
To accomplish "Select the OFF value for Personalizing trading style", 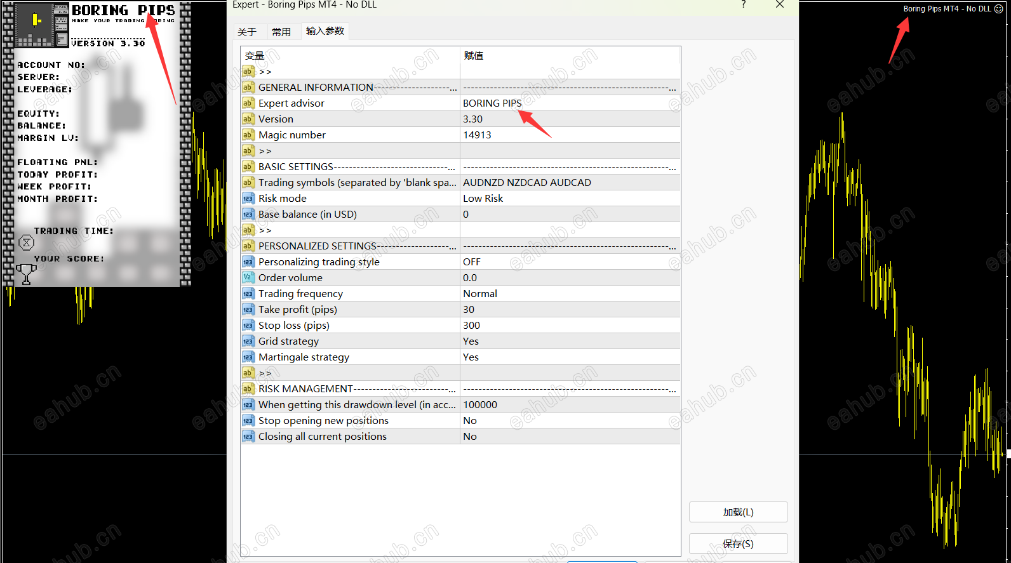I will pos(472,262).
